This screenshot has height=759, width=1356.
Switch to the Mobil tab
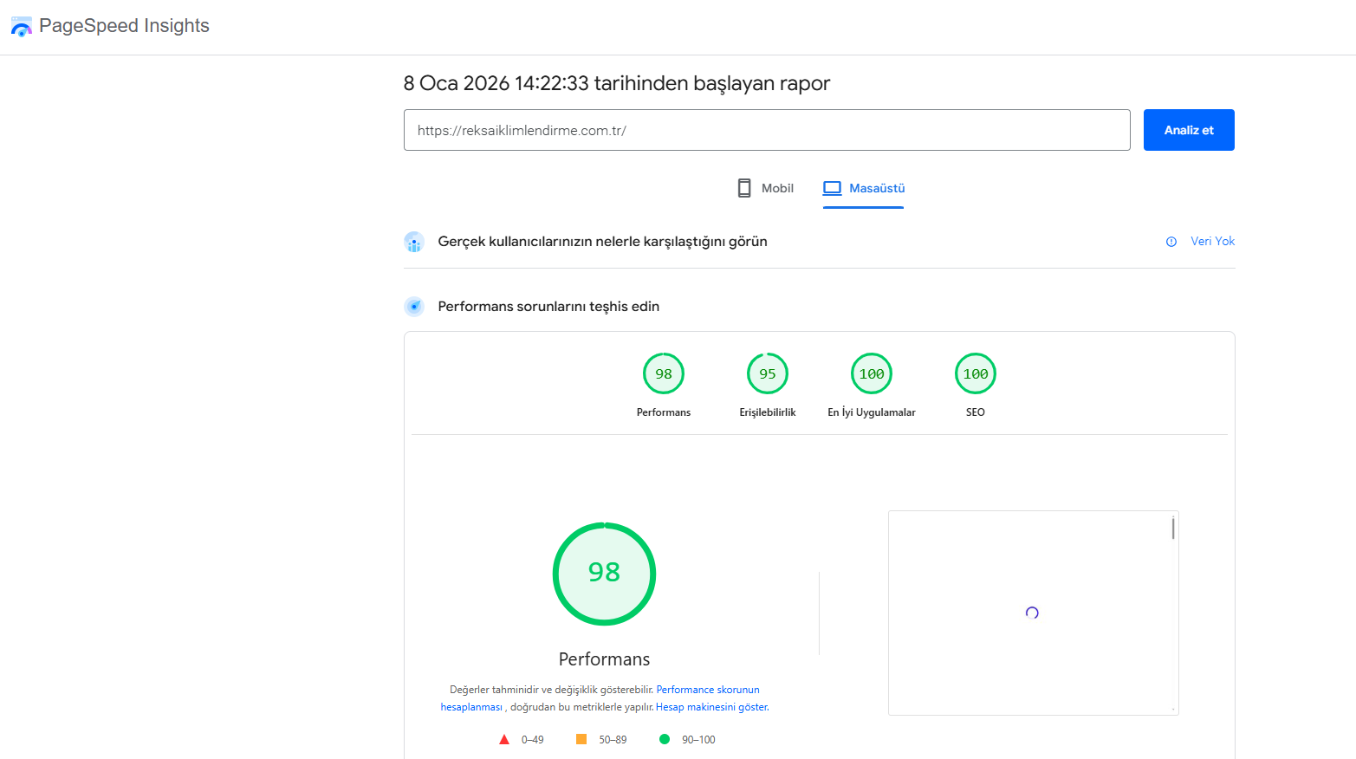(x=765, y=188)
